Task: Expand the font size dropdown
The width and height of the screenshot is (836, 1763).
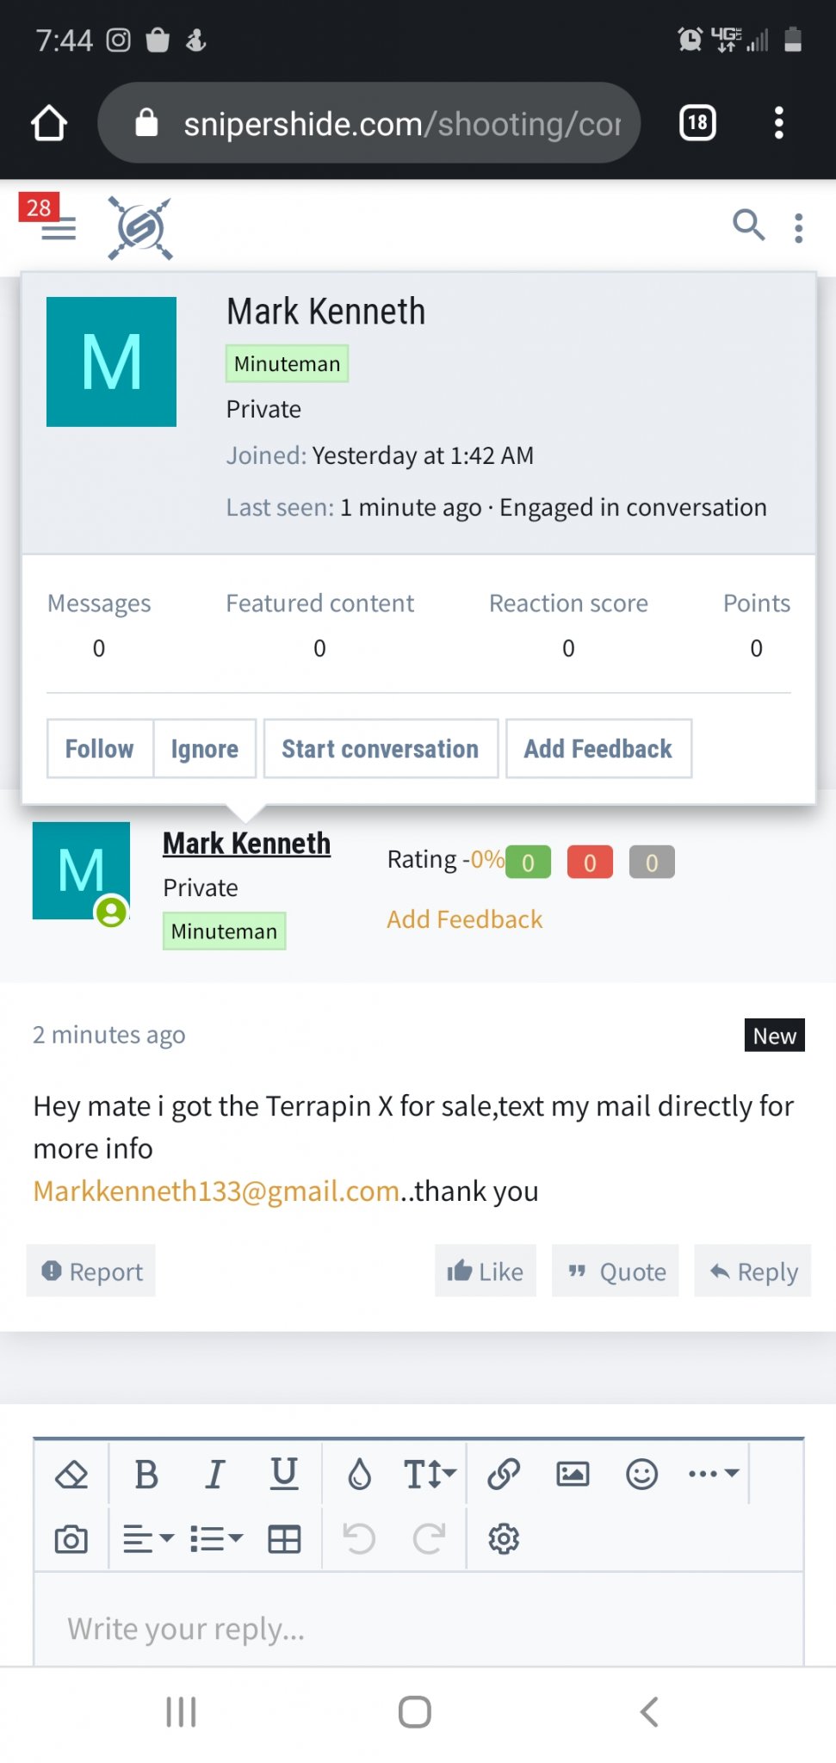Action: coord(430,1475)
